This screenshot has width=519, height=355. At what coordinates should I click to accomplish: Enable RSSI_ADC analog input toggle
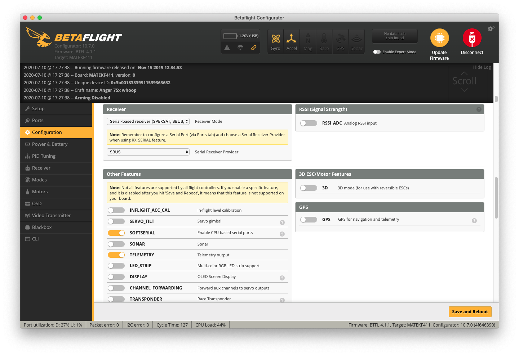click(309, 123)
